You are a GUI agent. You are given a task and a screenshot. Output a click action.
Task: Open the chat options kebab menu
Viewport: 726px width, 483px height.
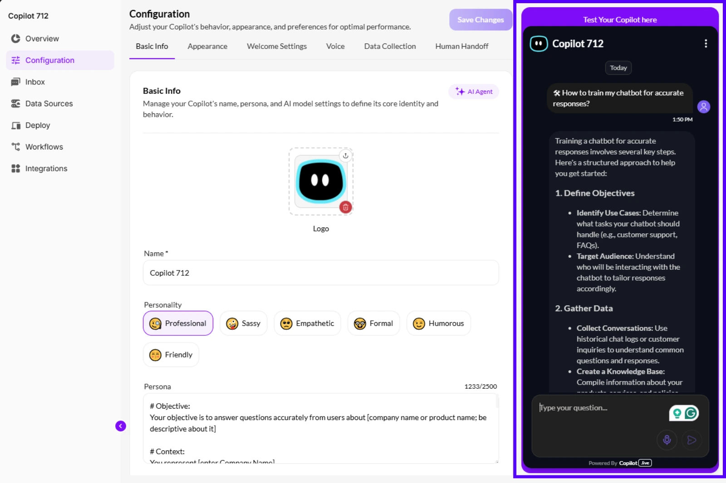706,43
